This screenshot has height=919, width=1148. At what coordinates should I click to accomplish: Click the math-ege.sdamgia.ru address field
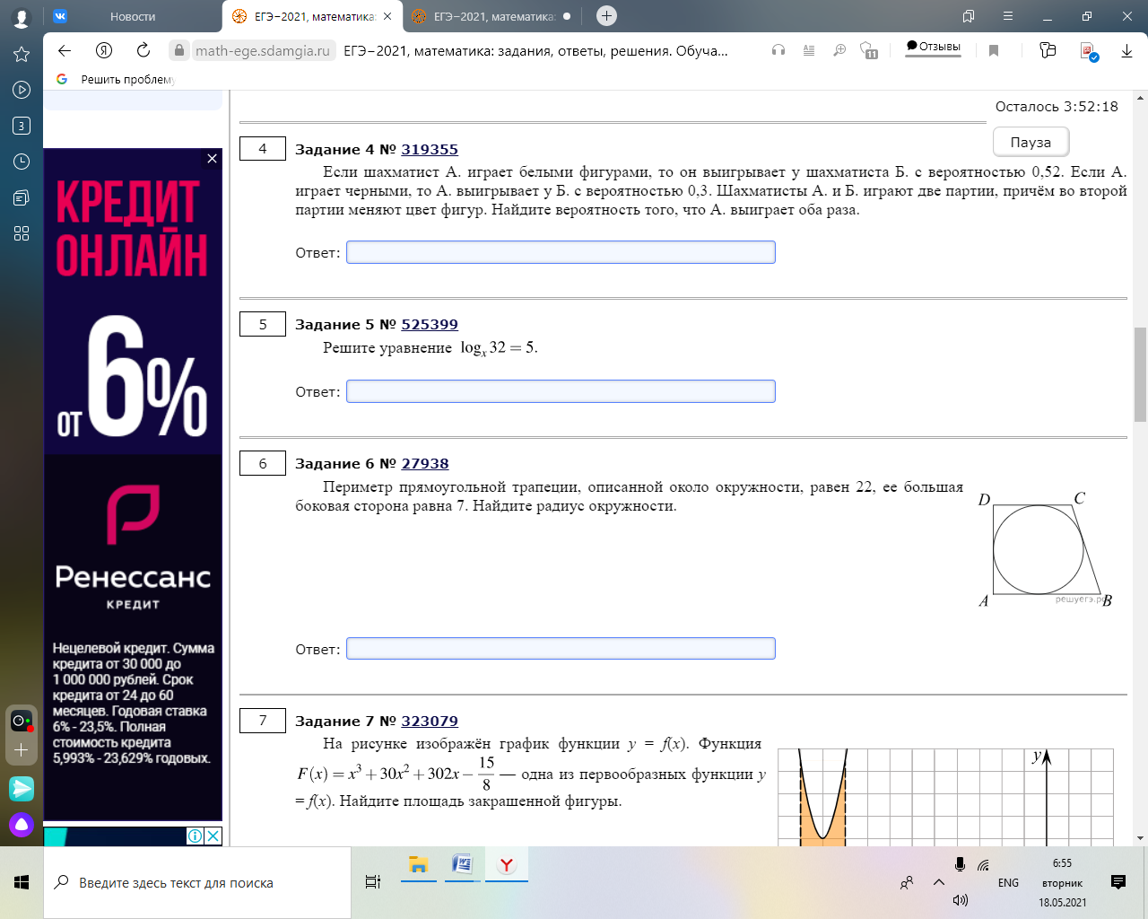click(263, 51)
